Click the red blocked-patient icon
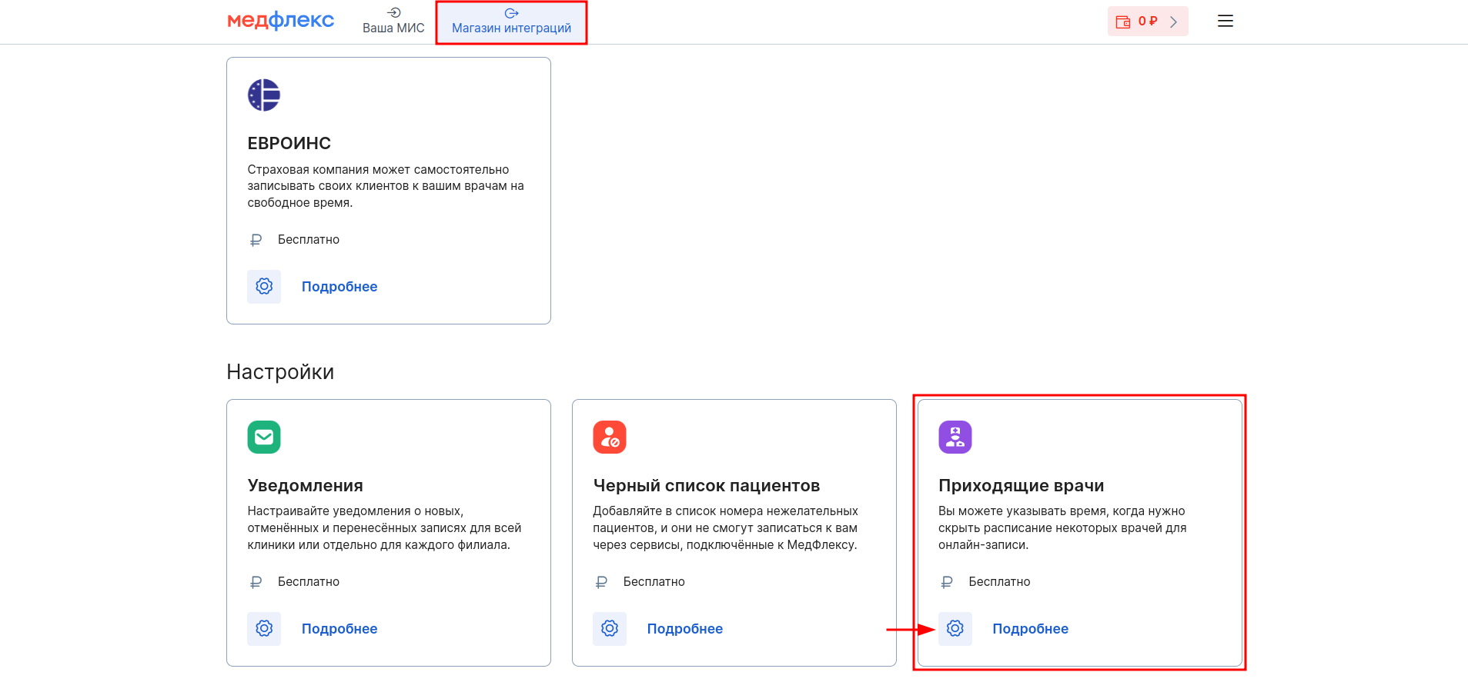Screen dimensions: 1468x692 610,437
